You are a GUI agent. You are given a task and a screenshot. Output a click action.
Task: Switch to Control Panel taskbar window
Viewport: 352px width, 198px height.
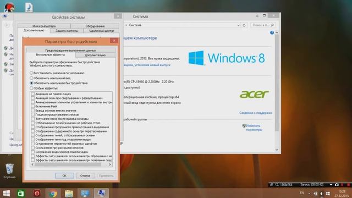pyautogui.click(x=85, y=193)
